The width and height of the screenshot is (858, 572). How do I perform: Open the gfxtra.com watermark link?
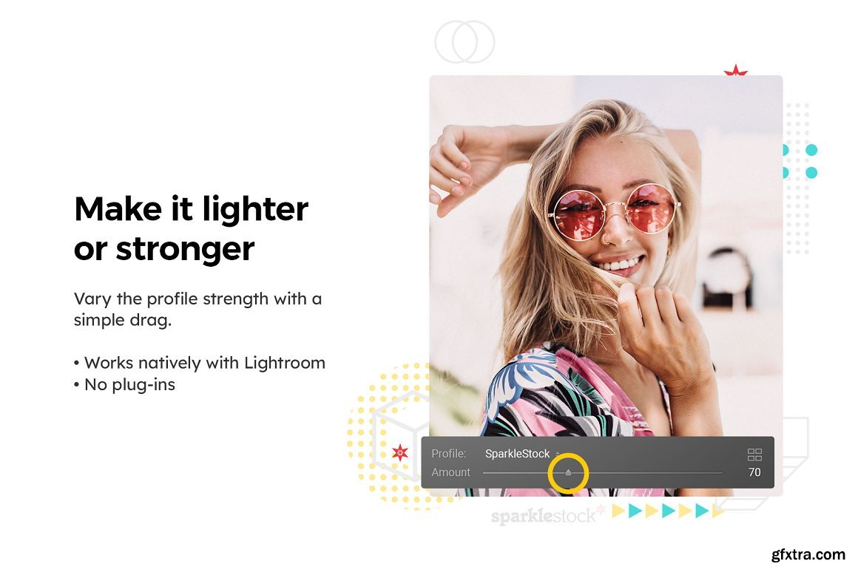(808, 554)
